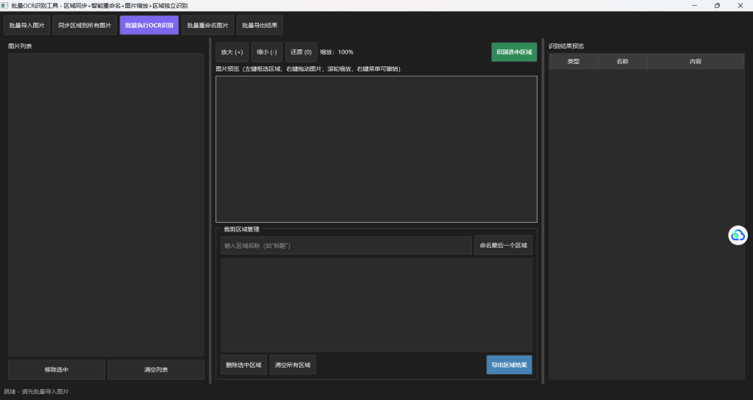Run 批量执行OCR识别
Screen dimensions: 753x400
point(149,26)
